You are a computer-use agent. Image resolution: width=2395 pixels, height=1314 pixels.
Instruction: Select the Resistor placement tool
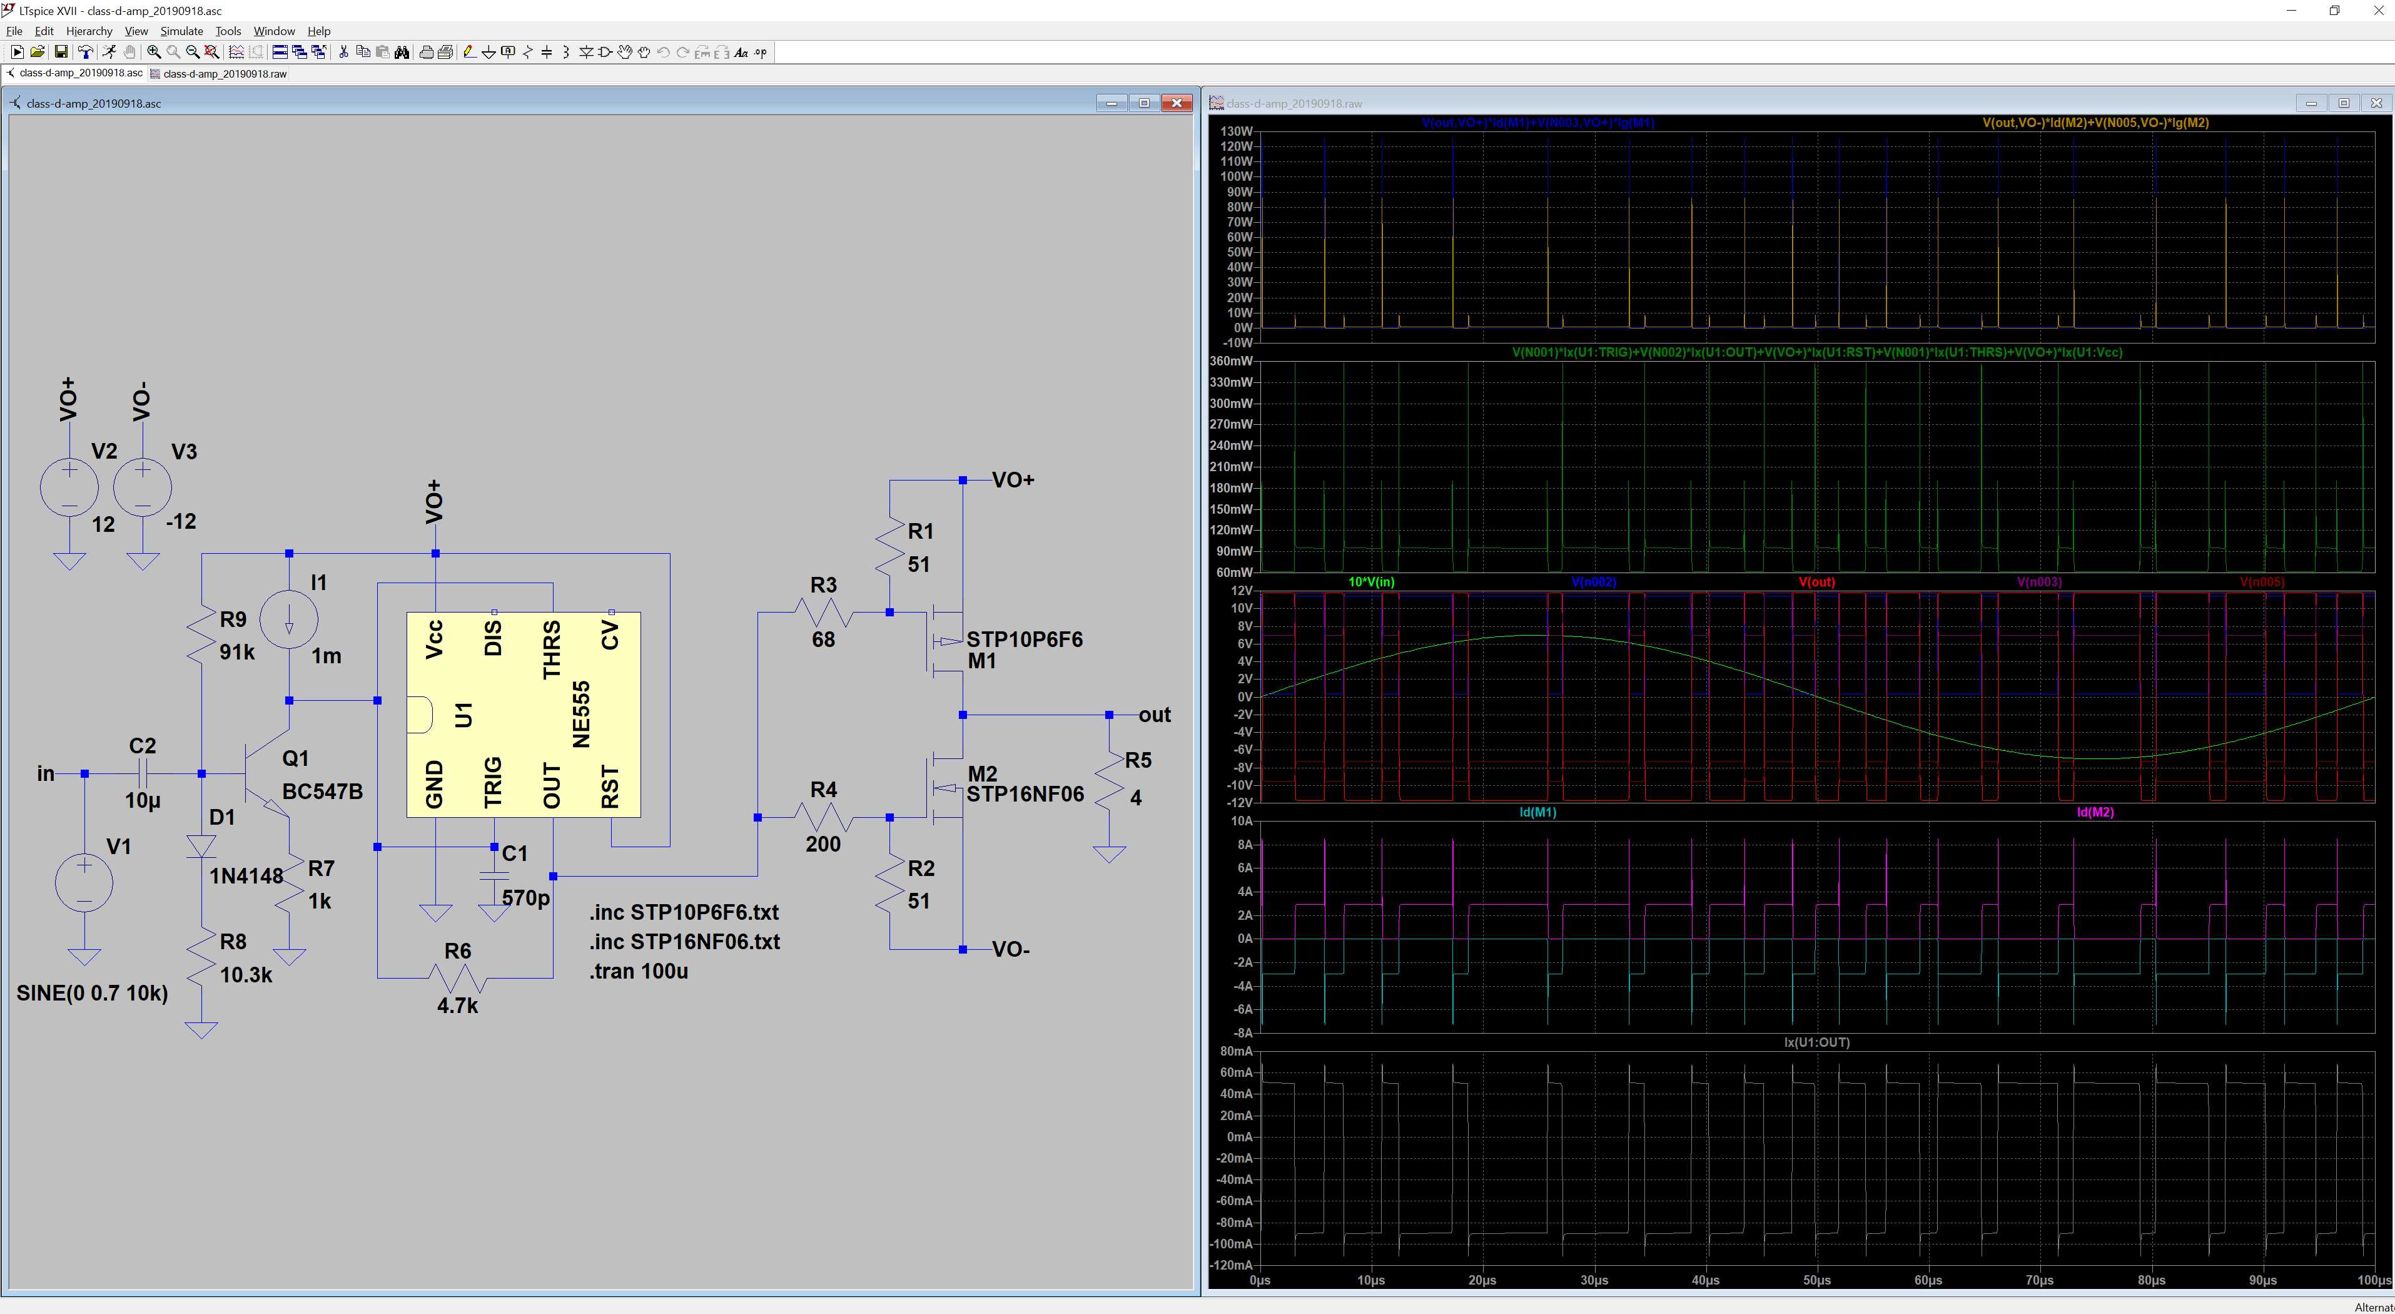tap(527, 52)
